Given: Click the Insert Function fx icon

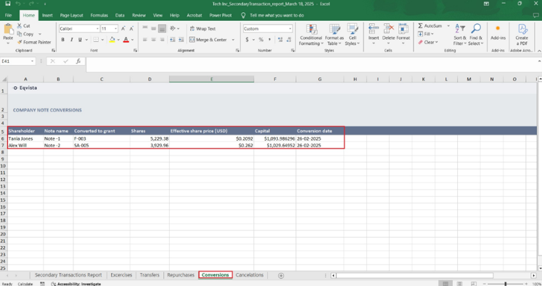Looking at the screenshot, I should 78,61.
